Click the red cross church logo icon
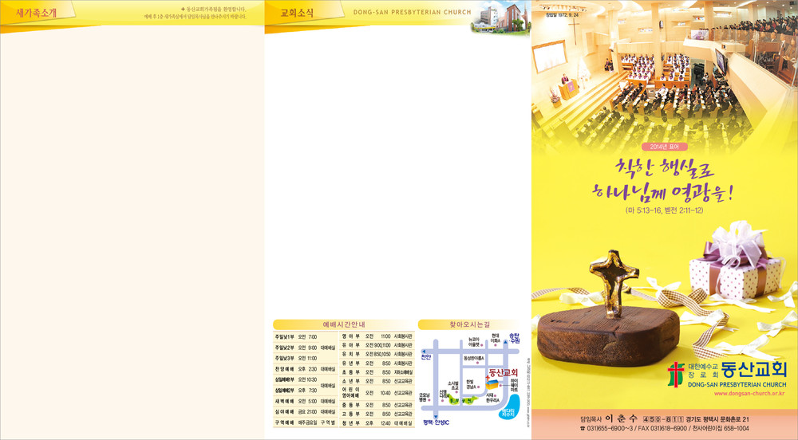This screenshot has width=798, height=440. point(676,374)
